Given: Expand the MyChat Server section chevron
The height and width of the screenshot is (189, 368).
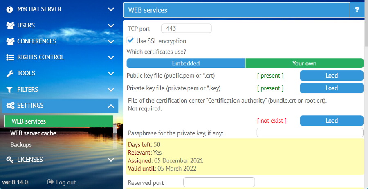Looking at the screenshot, I should coord(111,9).
